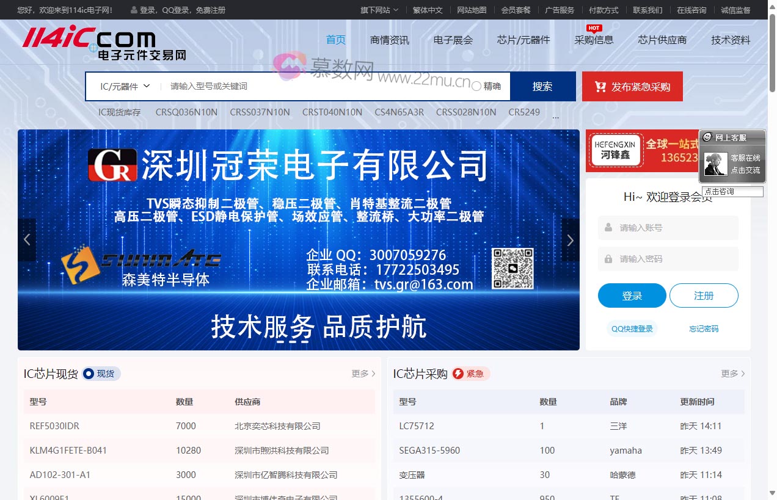Viewport: 777px width, 500px height.
Task: Select the 精确 exact-match radio button
Action: [476, 87]
